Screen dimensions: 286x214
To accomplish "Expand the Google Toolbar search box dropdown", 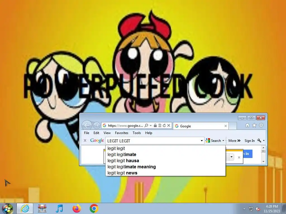I will (202, 141).
